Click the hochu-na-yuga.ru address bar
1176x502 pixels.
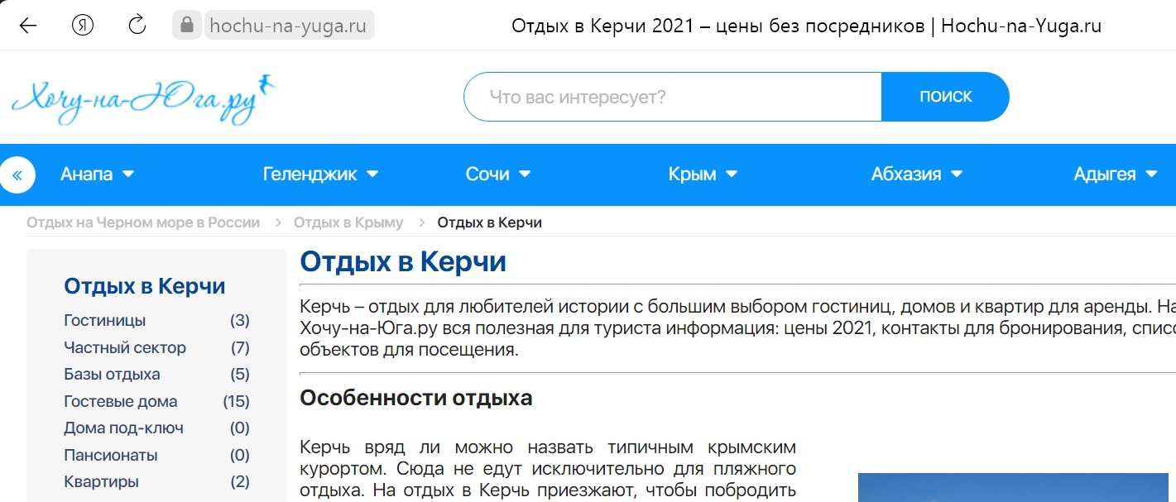288,25
